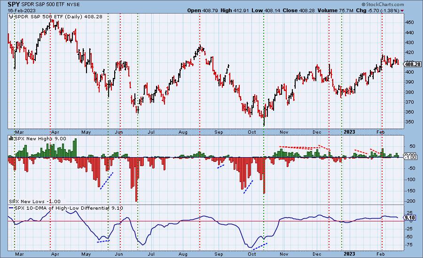
Task: Click the May label under the price panel
Action: point(86,132)
